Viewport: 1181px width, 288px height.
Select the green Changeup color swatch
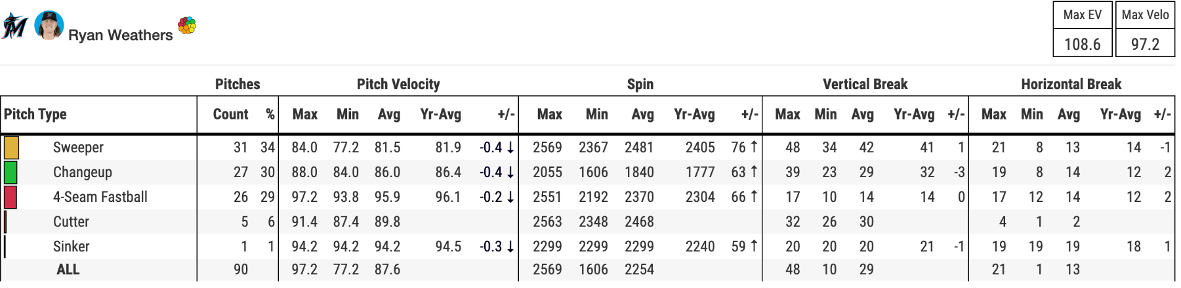pyautogui.click(x=10, y=173)
